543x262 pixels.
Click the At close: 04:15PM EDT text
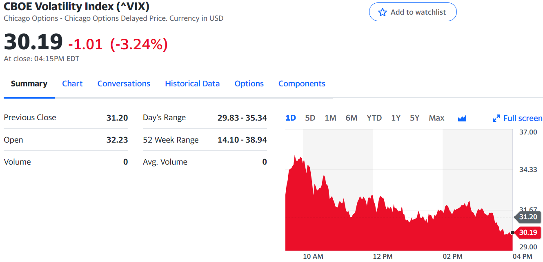[41, 59]
